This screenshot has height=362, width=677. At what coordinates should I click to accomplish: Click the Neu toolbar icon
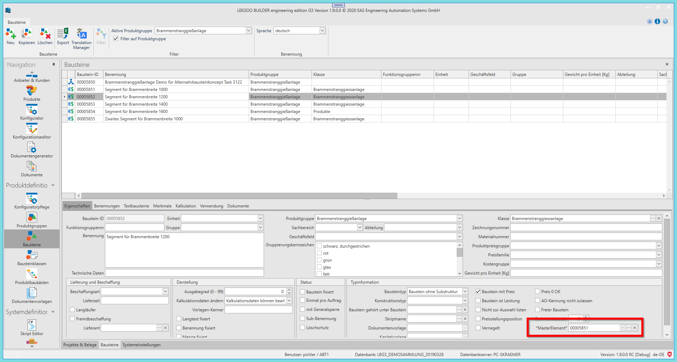10,36
